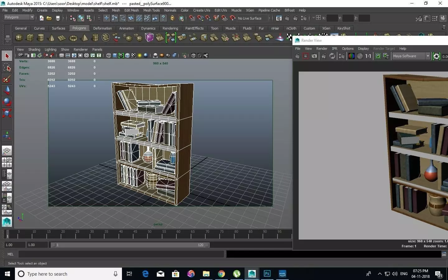Click the range slider bar
The width and height of the screenshot is (448, 280).
(130, 245)
